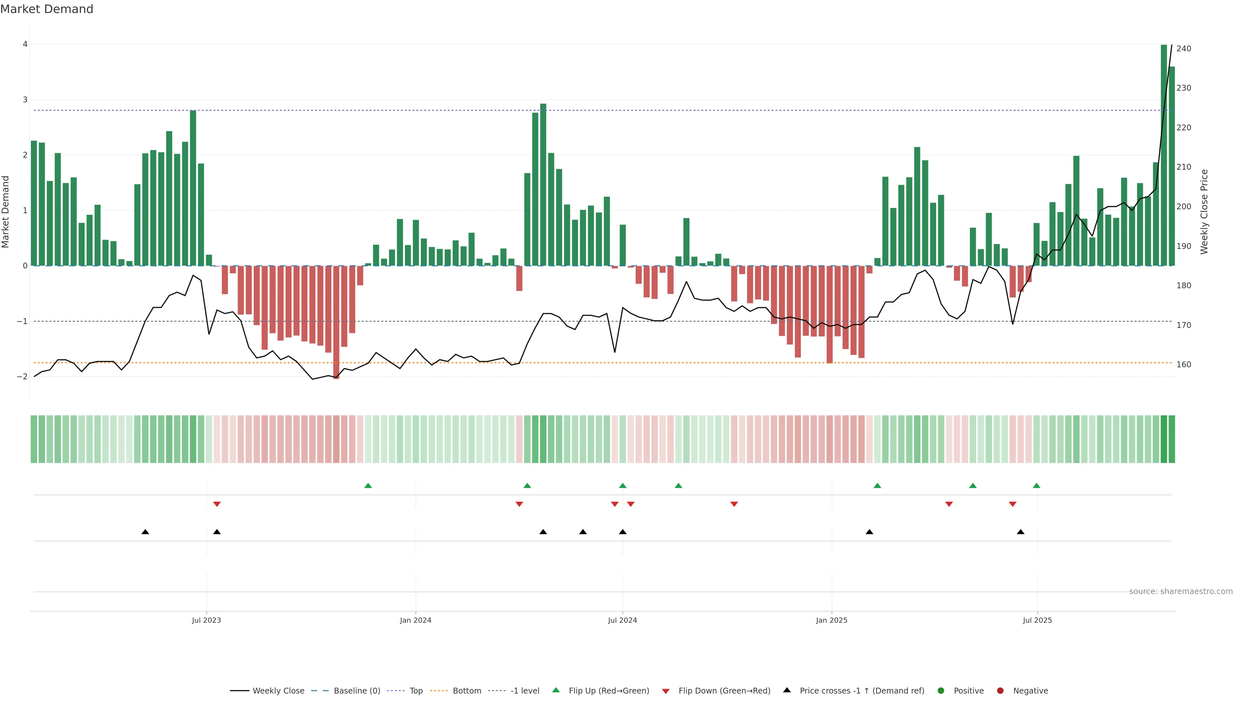The width and height of the screenshot is (1249, 702).
Task: Click the Jan 2025 x-axis label
Action: click(x=832, y=621)
